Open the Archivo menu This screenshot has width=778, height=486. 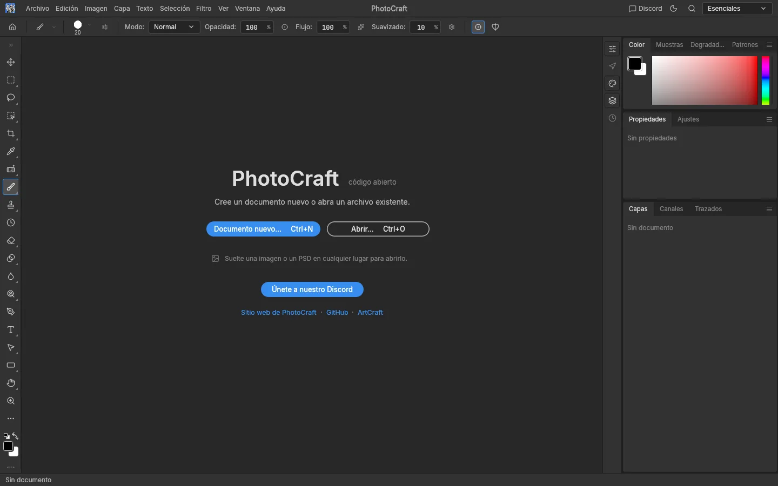pyautogui.click(x=37, y=9)
